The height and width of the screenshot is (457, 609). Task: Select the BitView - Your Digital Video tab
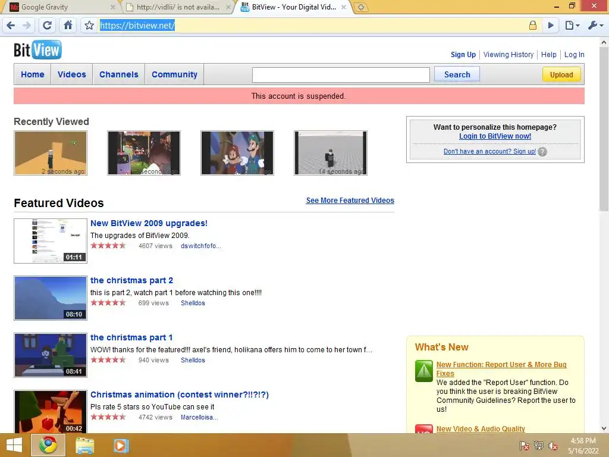click(x=294, y=7)
